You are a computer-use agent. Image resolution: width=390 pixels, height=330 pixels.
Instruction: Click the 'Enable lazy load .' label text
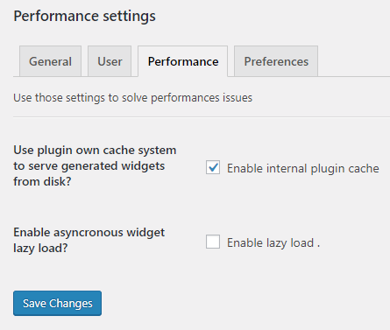[273, 242]
